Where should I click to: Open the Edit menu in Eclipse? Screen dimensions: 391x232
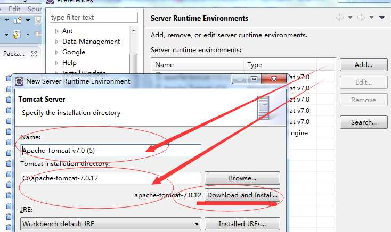[x=14, y=9]
